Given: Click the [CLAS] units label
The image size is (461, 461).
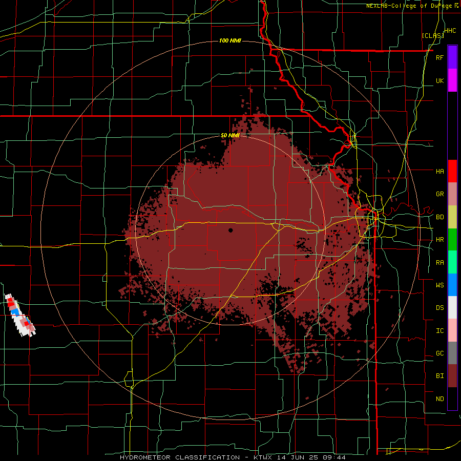Looking at the screenshot, I should tap(433, 35).
